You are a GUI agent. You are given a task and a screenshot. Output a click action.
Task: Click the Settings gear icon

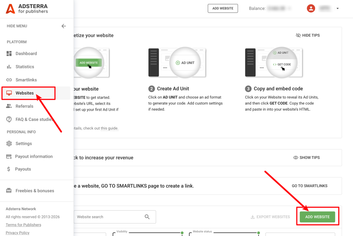[x=9, y=143]
